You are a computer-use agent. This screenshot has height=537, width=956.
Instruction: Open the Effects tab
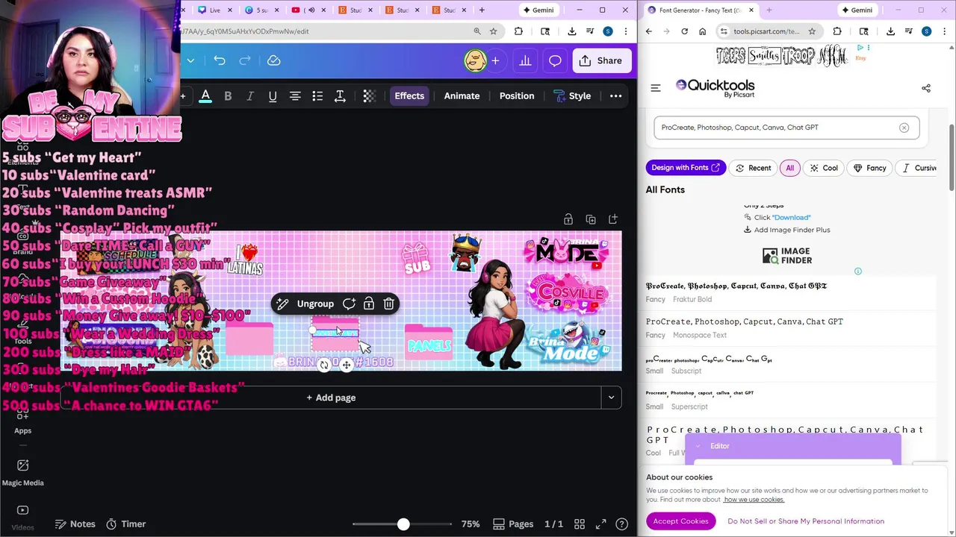click(409, 95)
